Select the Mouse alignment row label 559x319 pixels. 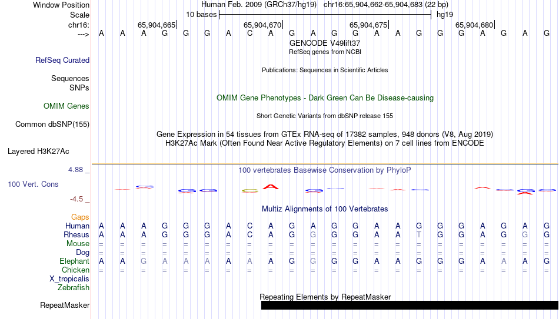78,244
